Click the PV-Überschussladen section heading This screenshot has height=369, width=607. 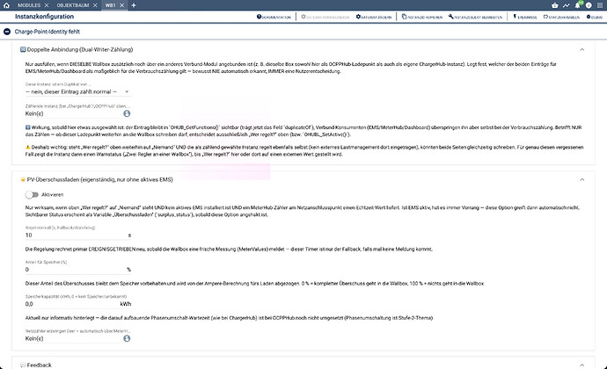click(100, 179)
